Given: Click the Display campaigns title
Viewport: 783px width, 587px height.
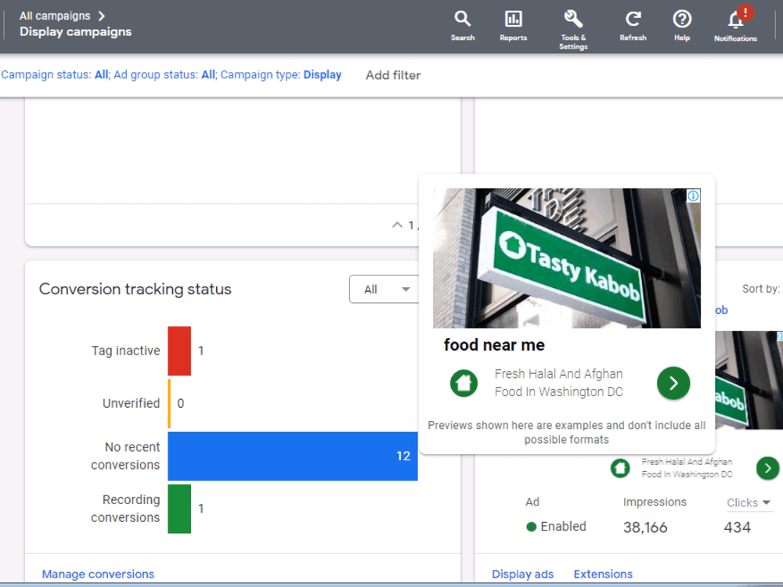Looking at the screenshot, I should [75, 32].
